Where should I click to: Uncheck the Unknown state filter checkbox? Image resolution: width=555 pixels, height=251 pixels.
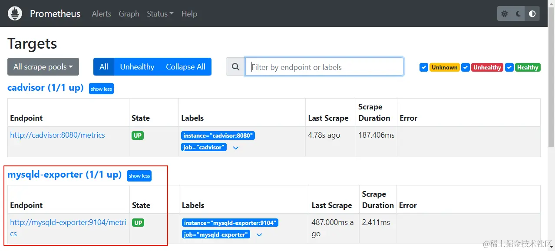[423, 67]
